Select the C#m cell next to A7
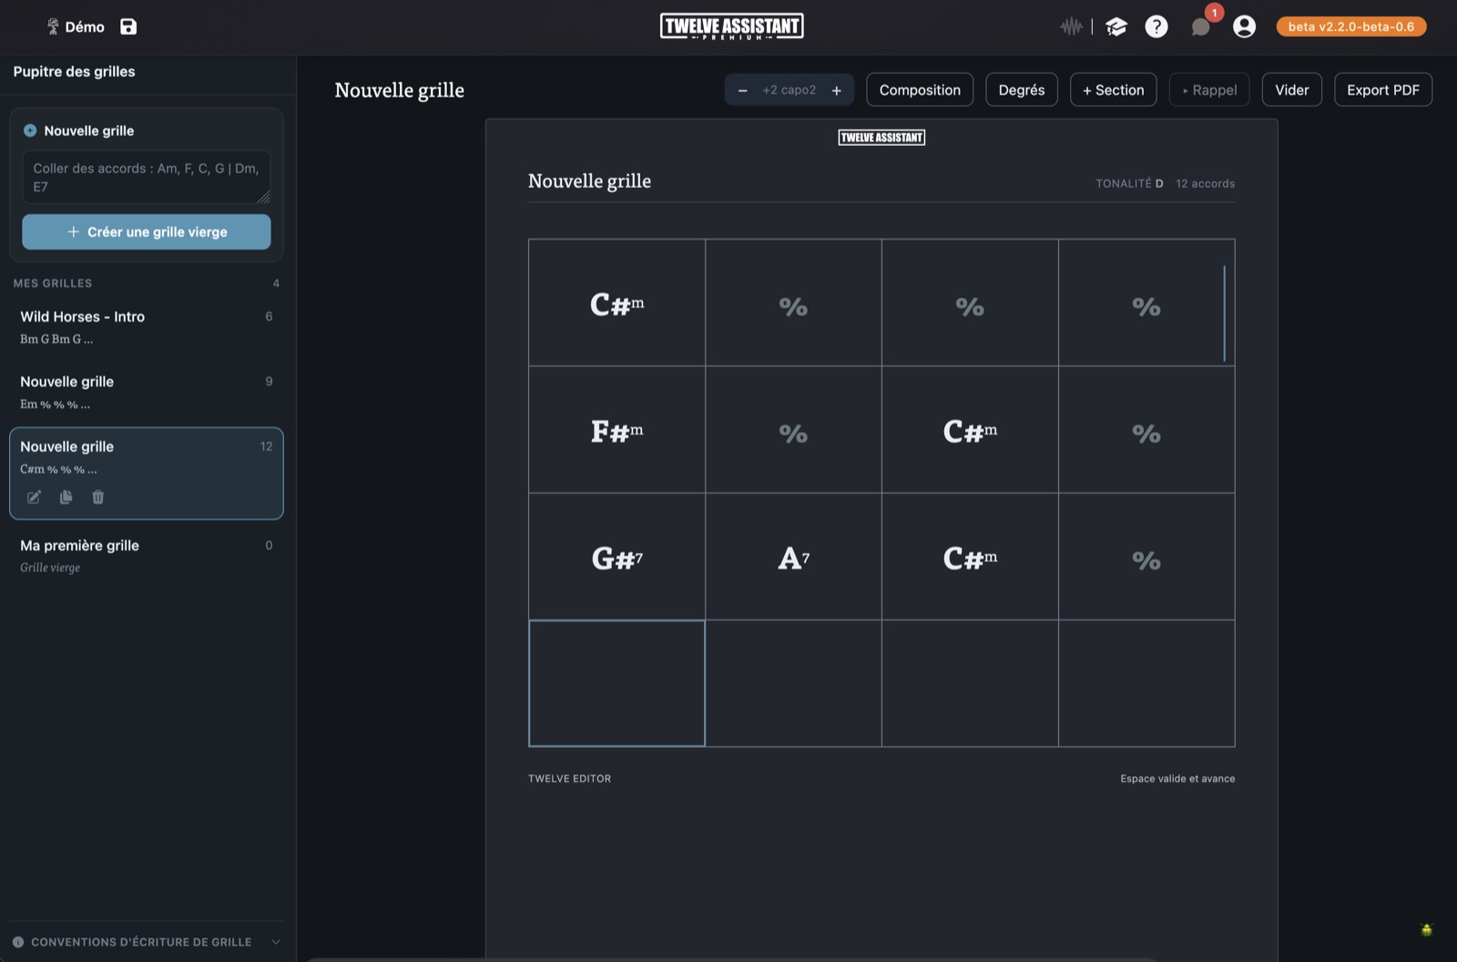Screen dimensions: 1457x962 pos(970,557)
